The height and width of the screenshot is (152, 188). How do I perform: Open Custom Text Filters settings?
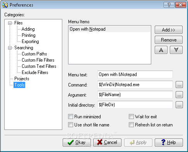click(x=39, y=66)
